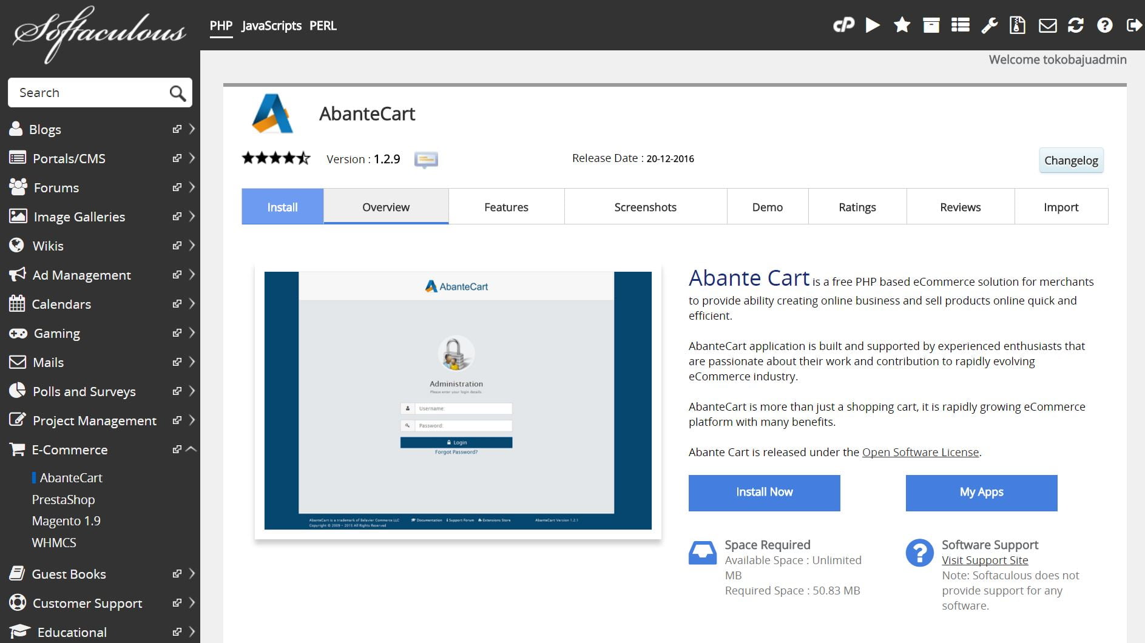
Task: Select JavaScripts in the top menu
Action: (x=271, y=25)
